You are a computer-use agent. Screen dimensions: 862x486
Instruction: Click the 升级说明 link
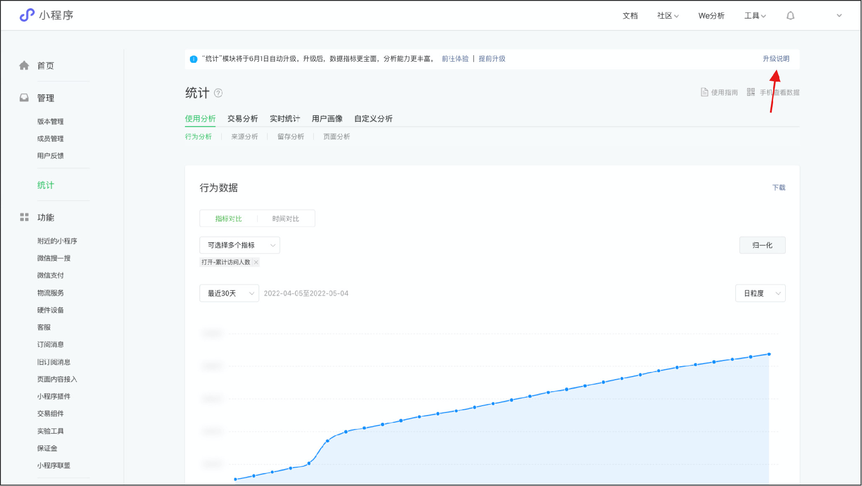[776, 59]
